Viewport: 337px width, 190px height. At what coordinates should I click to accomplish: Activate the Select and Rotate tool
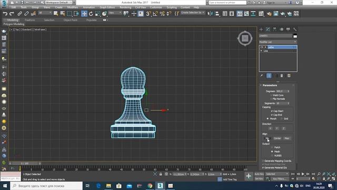(91, 14)
